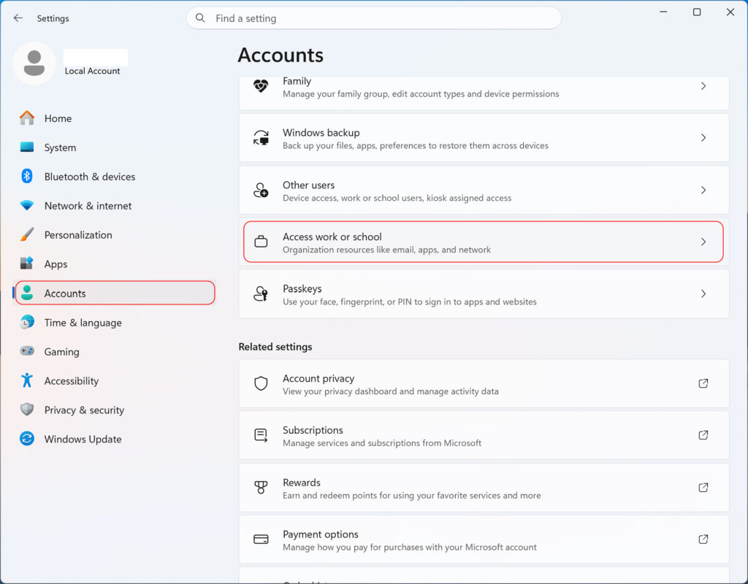
Task: Click the Accounts person icon in sidebar
Action: pos(27,293)
